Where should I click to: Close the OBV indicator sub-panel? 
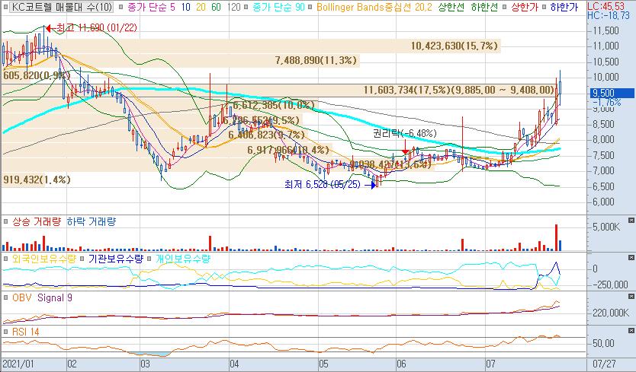click(x=631, y=296)
